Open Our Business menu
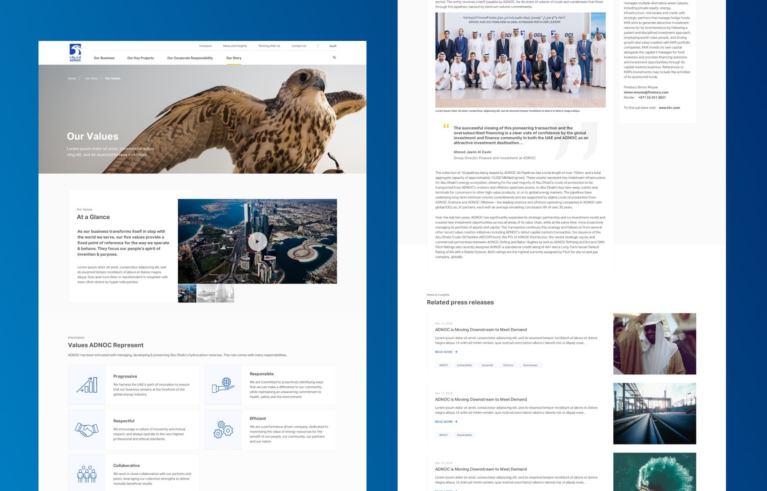Image resolution: width=767 pixels, height=491 pixels. [x=104, y=58]
